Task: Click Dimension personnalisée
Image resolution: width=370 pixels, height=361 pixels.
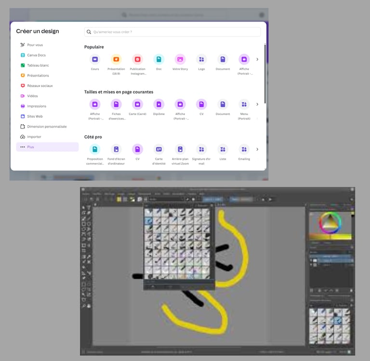Action: coord(47,127)
